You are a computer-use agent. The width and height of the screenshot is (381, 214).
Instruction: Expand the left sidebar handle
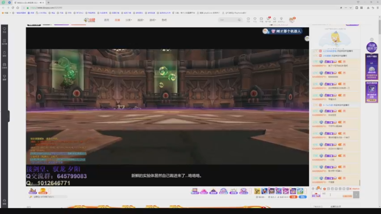pyautogui.click(x=9, y=116)
